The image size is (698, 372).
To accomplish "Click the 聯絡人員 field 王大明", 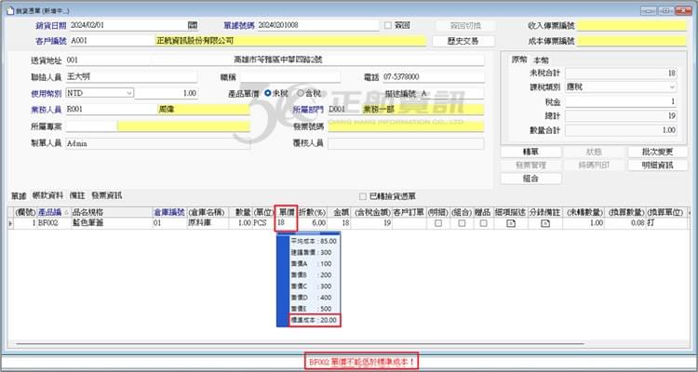I will pyautogui.click(x=131, y=77).
